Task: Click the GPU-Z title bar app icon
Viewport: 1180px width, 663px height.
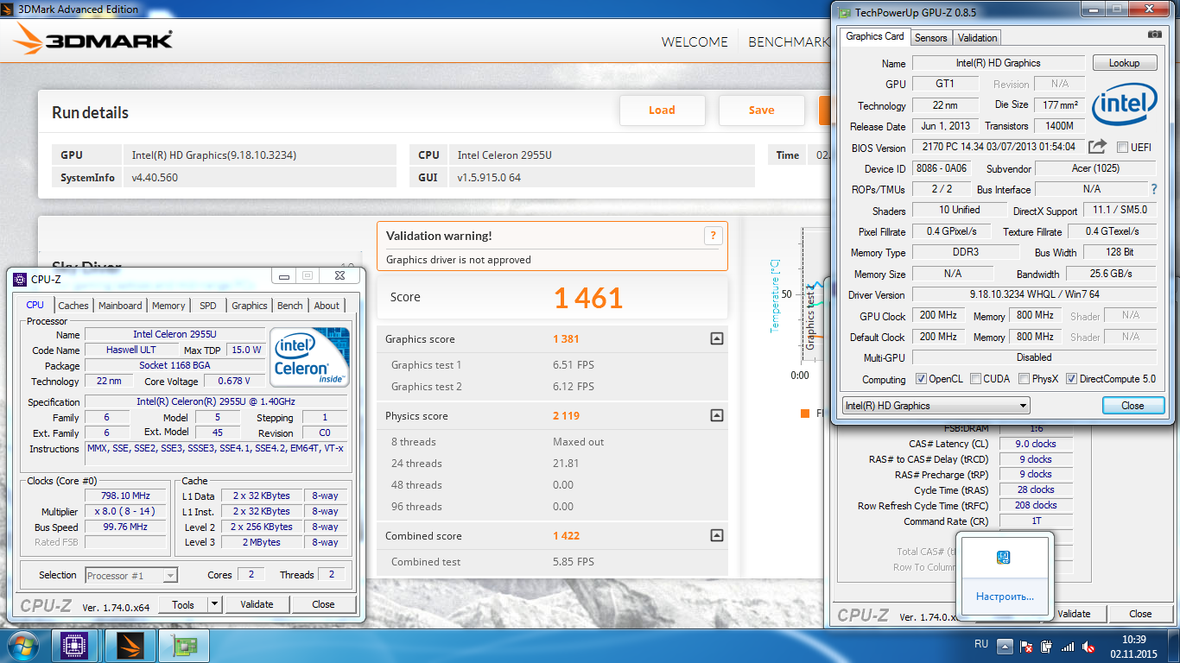Action: point(844,12)
